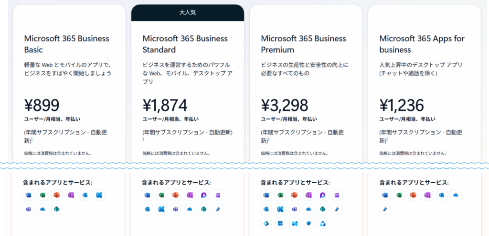Click the Exchange icon in Business Basic card
The width and height of the screenshot is (489, 236).
tap(99, 195)
